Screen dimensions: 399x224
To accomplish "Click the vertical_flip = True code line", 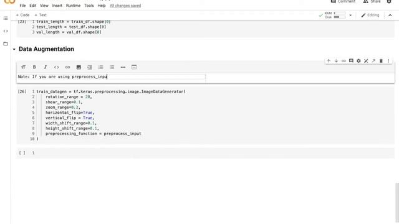I will coord(70,118).
